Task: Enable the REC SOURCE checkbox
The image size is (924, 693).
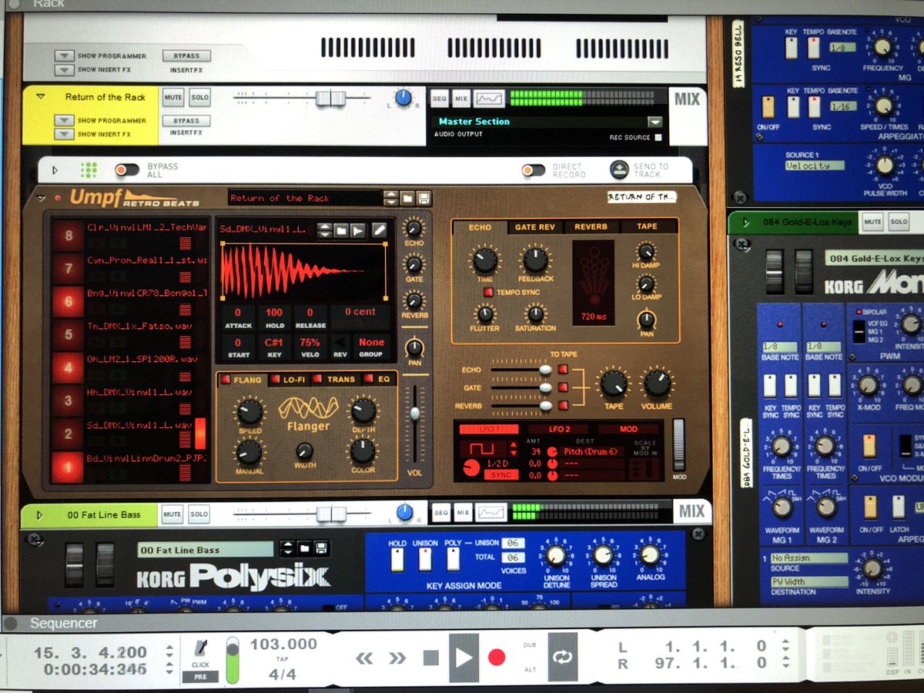Action: click(658, 138)
